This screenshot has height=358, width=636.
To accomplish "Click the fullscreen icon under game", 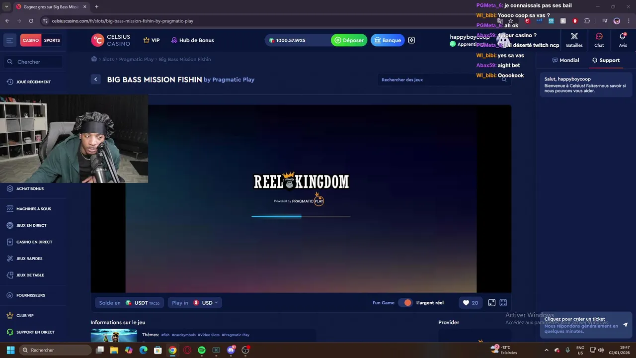I will [x=503, y=303].
